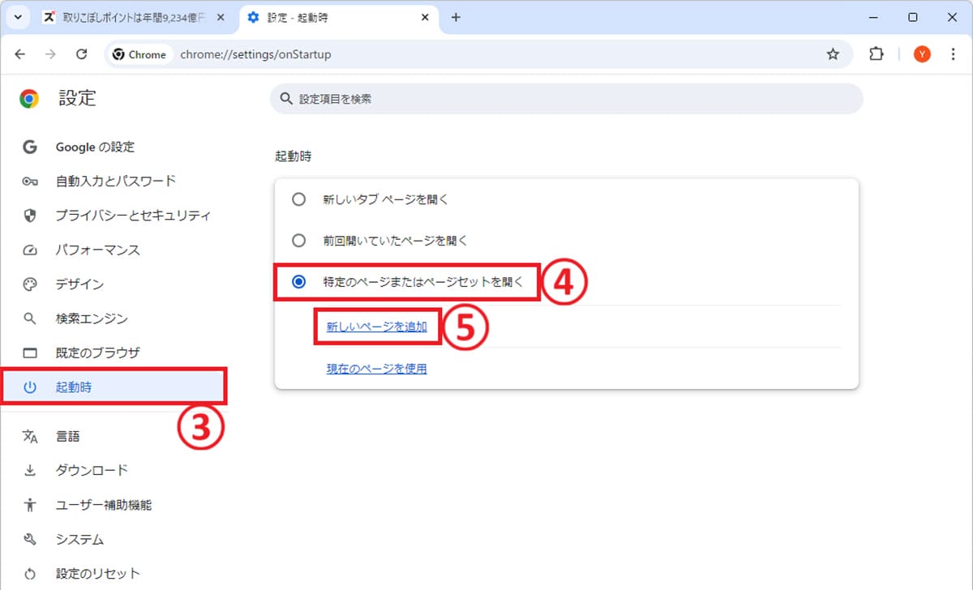Viewport: 973px width, 590px height.
Task: Click the profile avatar icon
Action: [x=922, y=54]
